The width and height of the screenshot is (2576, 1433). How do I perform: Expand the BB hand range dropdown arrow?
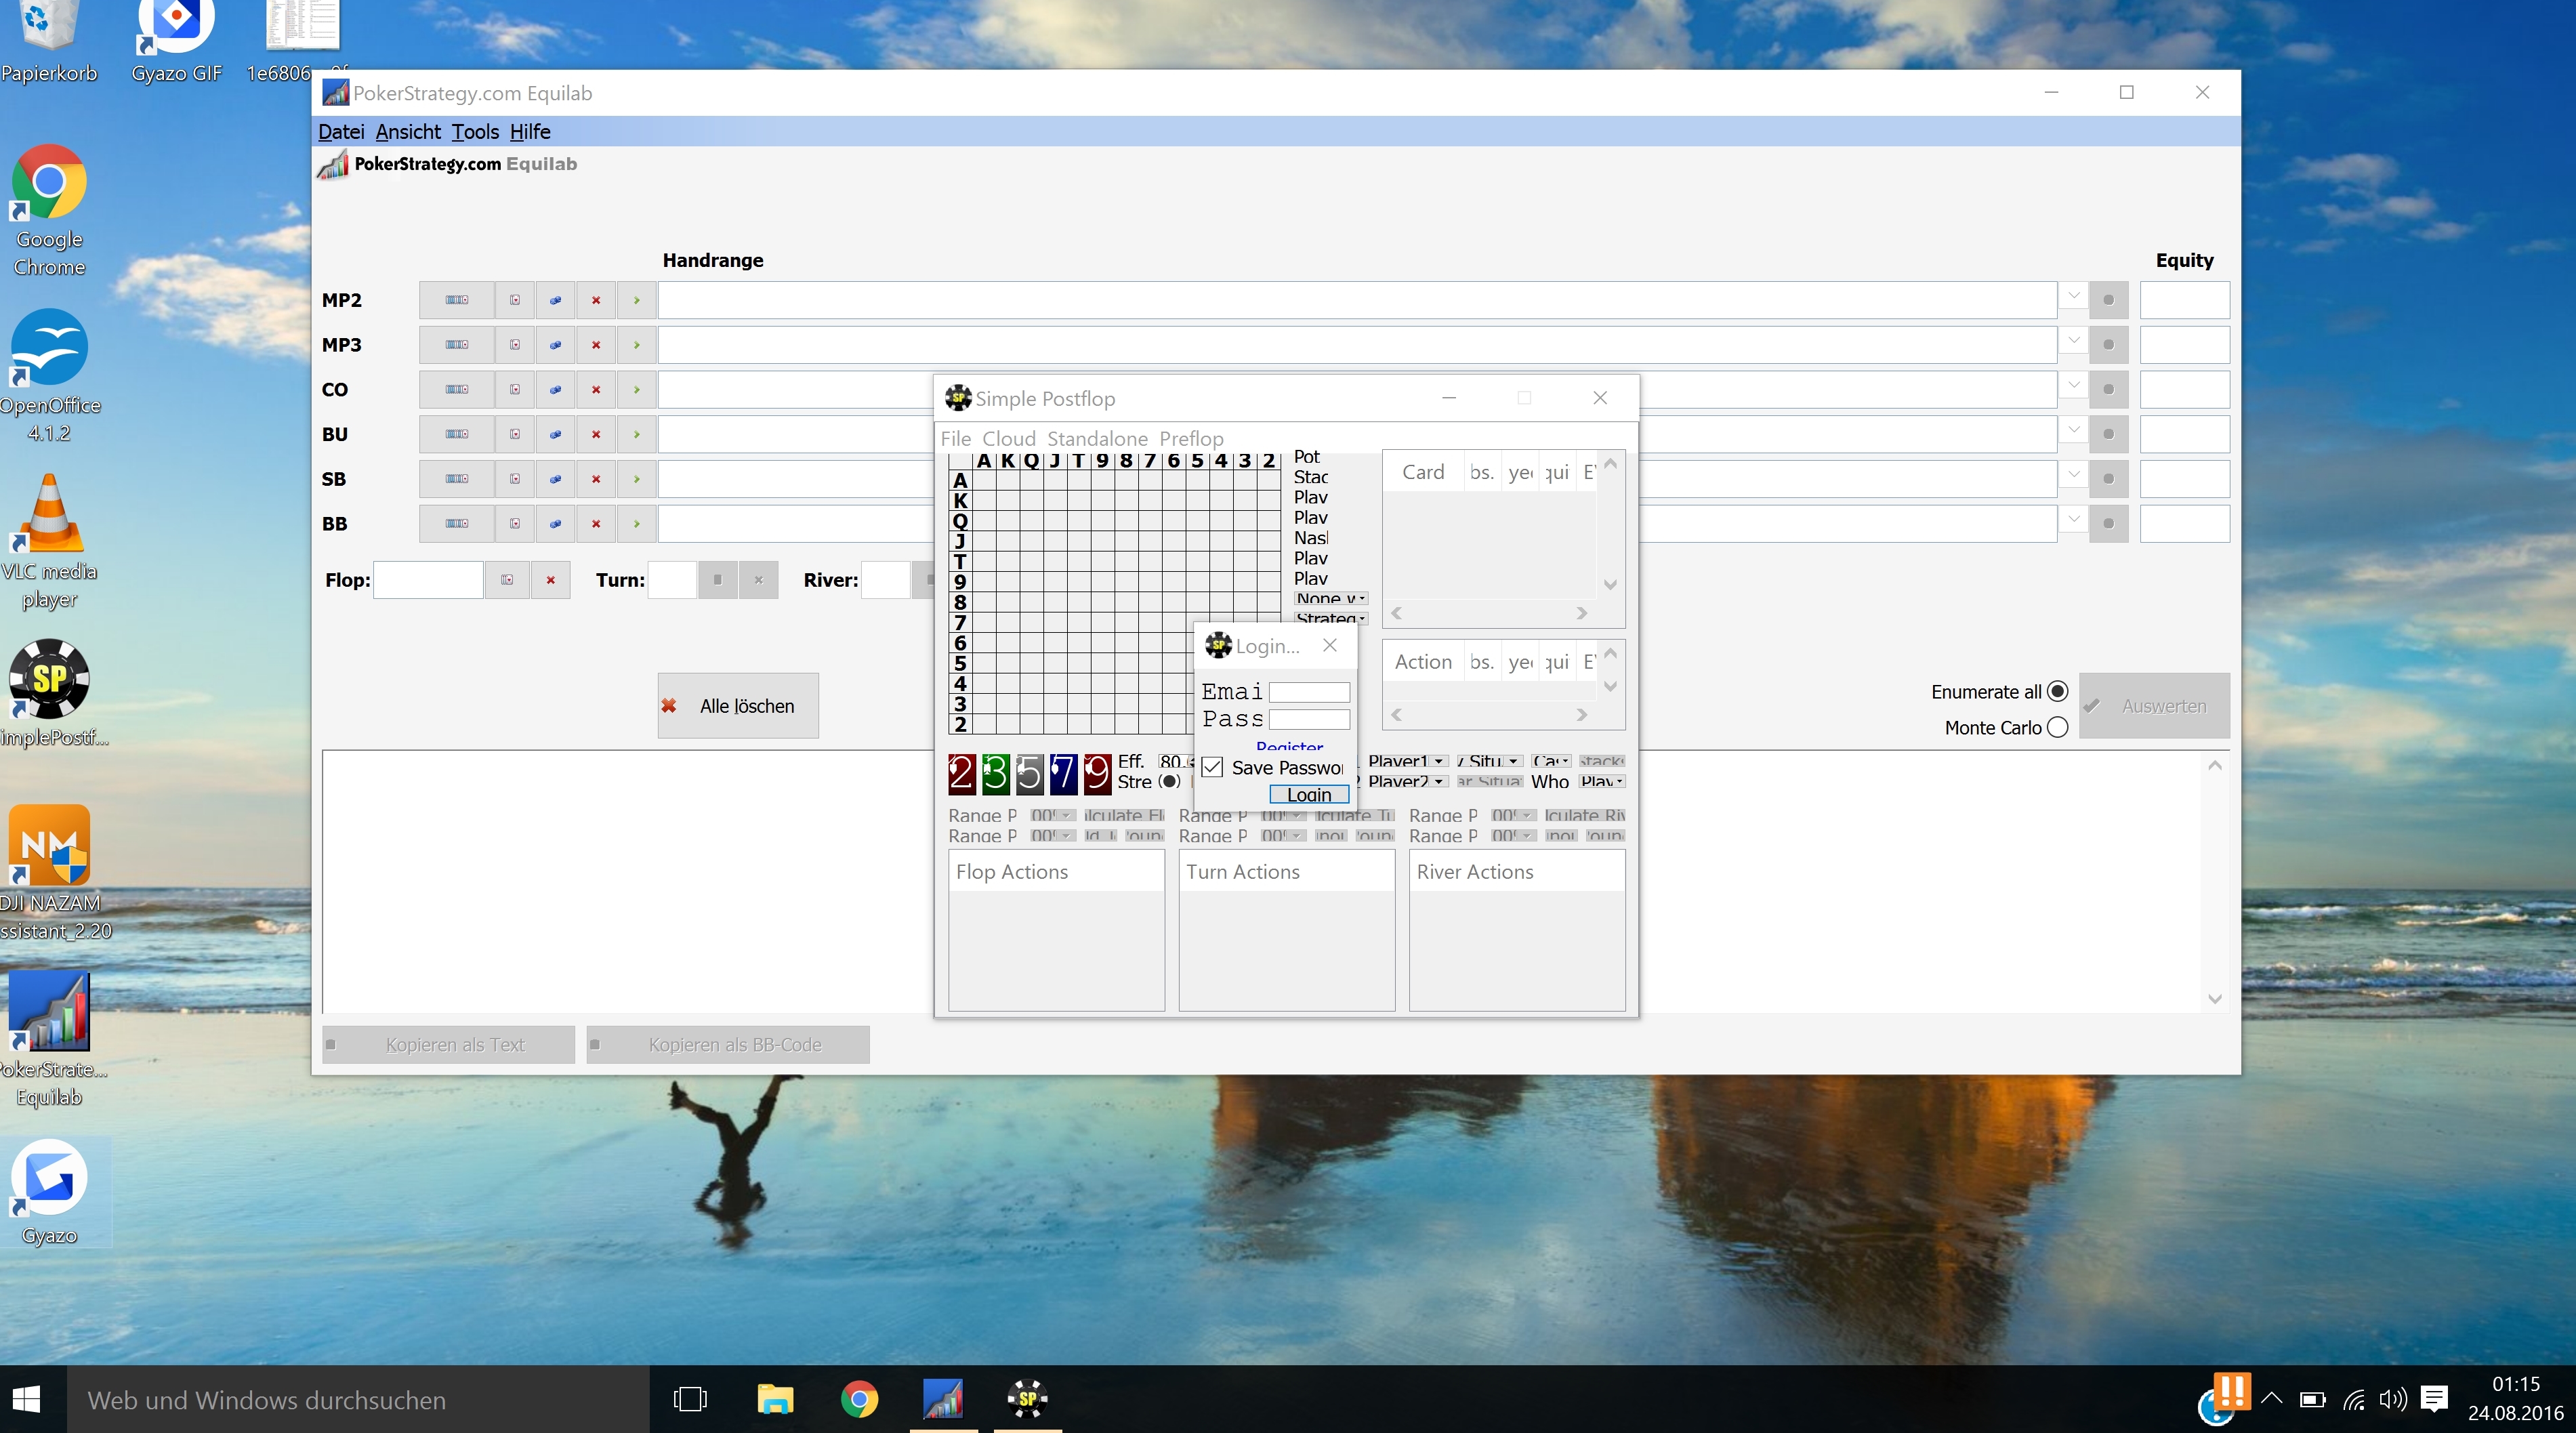(x=2073, y=520)
